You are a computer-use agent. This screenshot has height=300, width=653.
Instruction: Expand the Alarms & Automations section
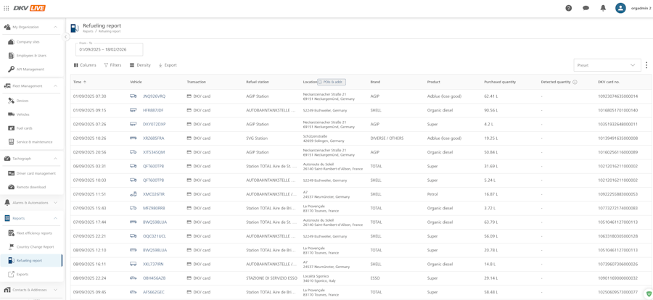(x=55, y=203)
